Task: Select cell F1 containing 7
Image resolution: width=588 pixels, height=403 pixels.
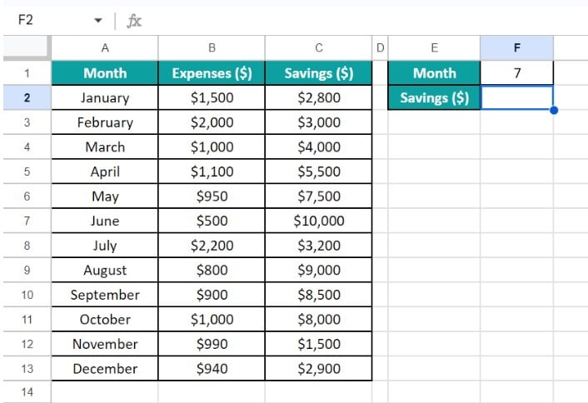Action: (x=516, y=72)
